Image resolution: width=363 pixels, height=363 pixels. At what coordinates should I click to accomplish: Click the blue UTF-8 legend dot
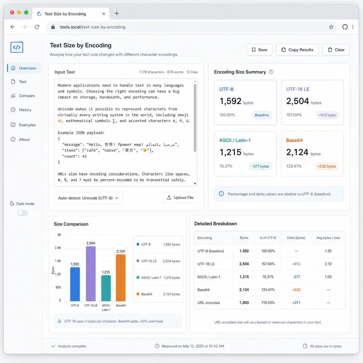pyautogui.click(x=138, y=244)
